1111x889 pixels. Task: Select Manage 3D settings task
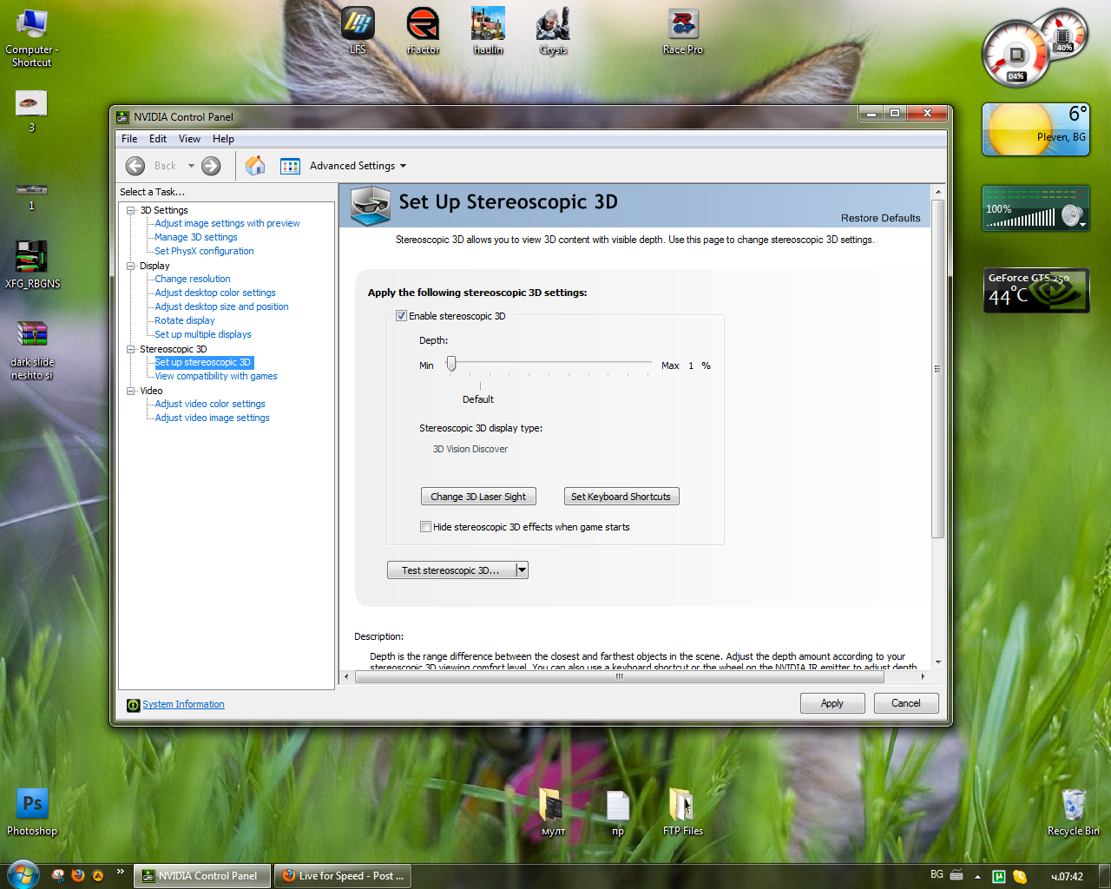click(x=196, y=237)
